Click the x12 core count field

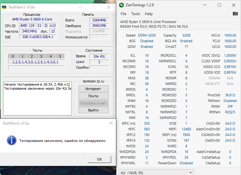click(x=53, y=25)
